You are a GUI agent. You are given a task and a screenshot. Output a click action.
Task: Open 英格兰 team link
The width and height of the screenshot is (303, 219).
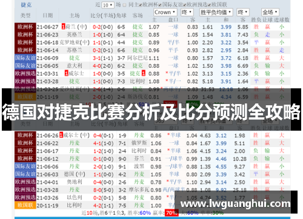pyautogui.click(x=75, y=34)
